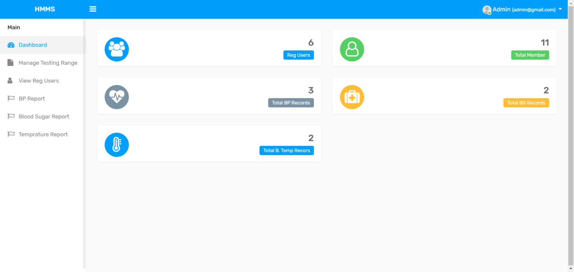Click the Admin profile avatar picture
The image size is (574, 272).
coord(487,9)
